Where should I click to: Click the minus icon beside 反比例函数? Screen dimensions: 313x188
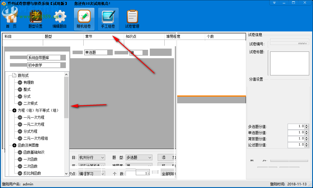(20, 173)
